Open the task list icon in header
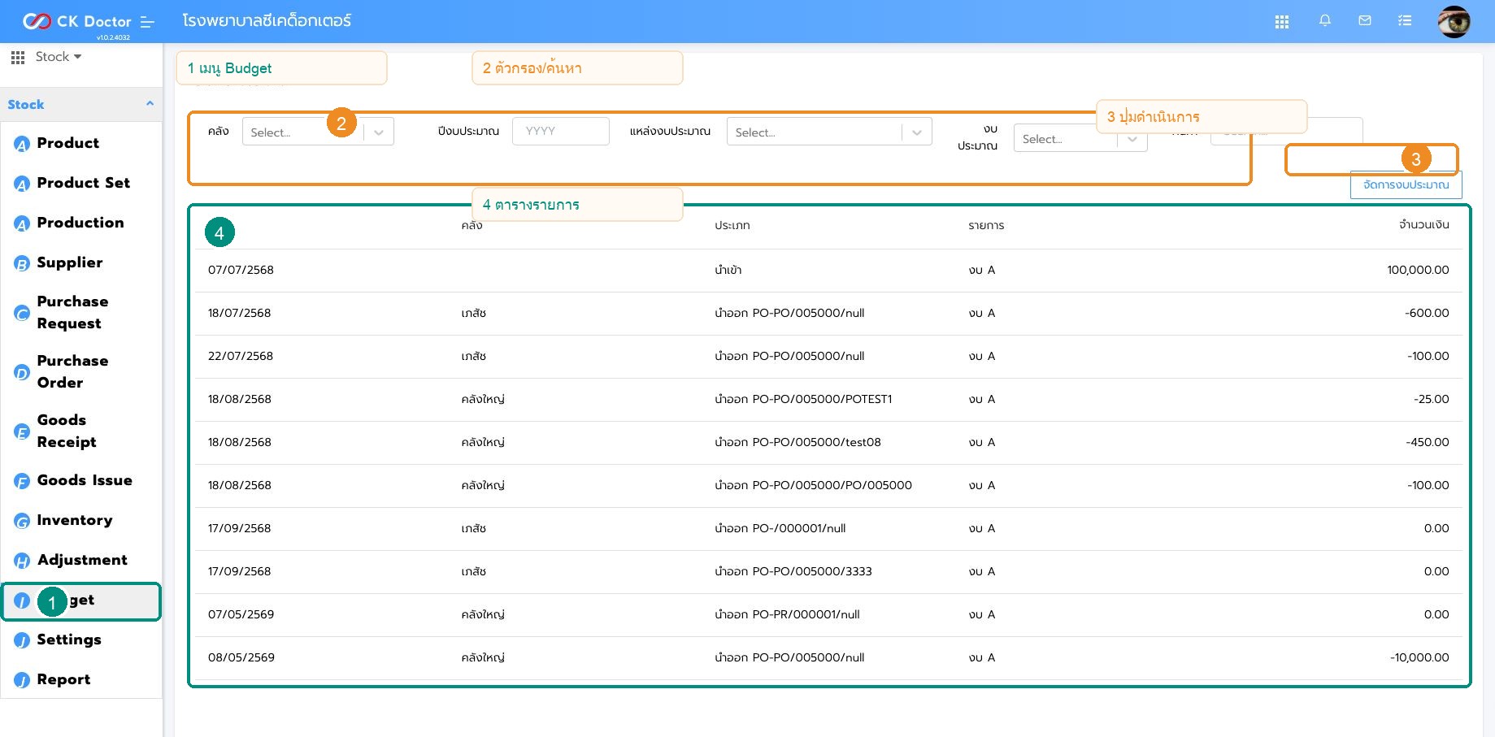Image resolution: width=1495 pixels, height=737 pixels. coord(1405,20)
